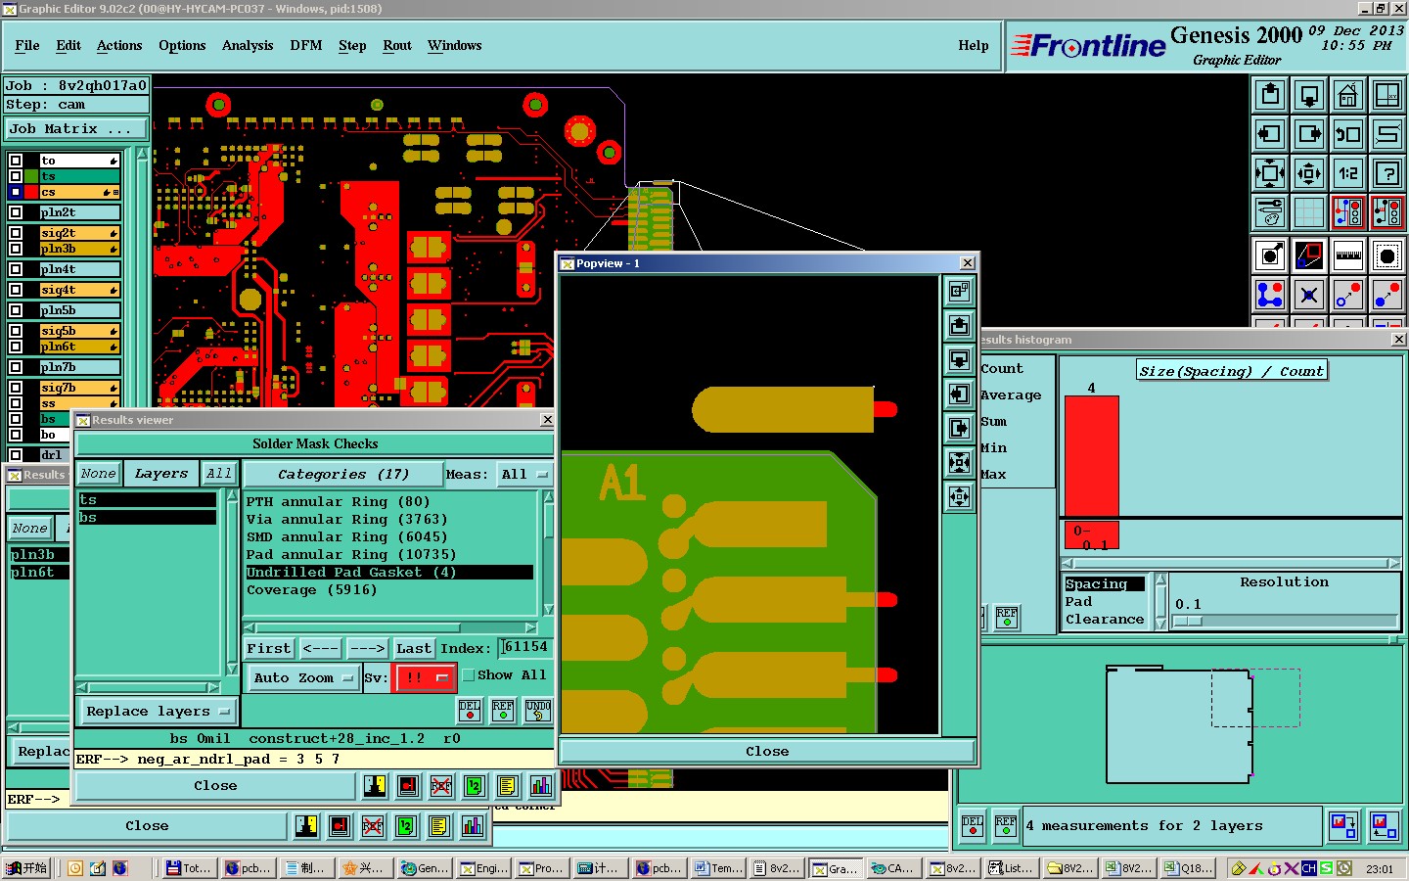1409x881 pixels.
Task: Click UNDO icon in Results viewer
Action: (538, 710)
